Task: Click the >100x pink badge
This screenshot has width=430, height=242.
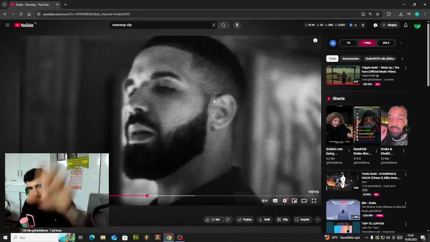Action: [x=367, y=43]
